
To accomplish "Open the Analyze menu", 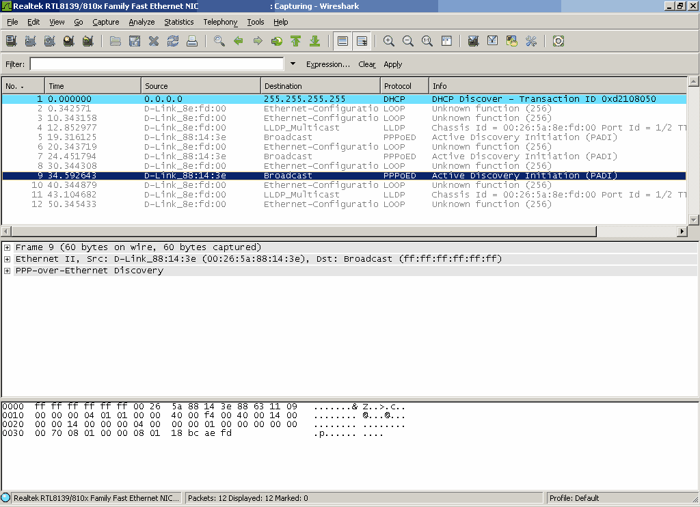I will click(x=142, y=22).
